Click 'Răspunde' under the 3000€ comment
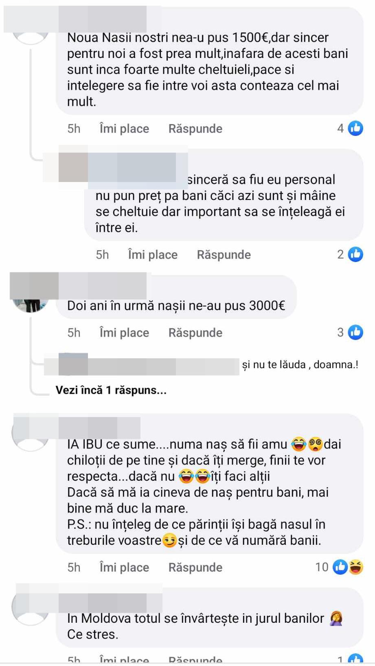The height and width of the screenshot is (666, 375). tap(195, 333)
